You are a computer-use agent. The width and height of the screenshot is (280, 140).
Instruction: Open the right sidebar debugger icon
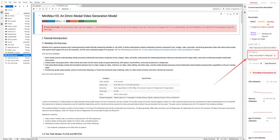click(245, 12)
